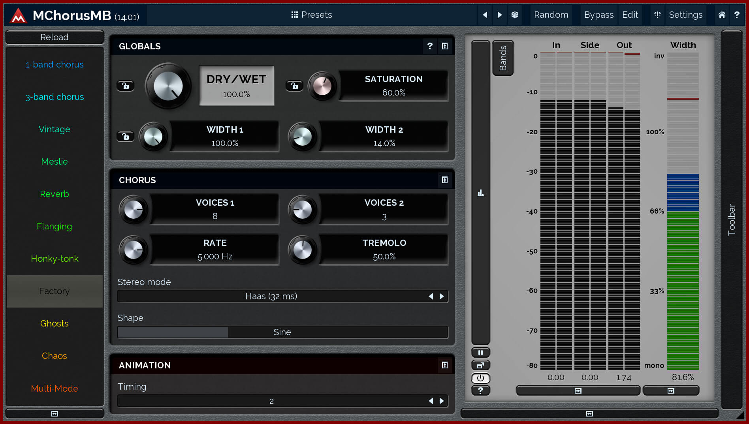Viewport: 749px width, 424px height.
Task: Toggle the Width 1 lock icon
Action: point(126,137)
